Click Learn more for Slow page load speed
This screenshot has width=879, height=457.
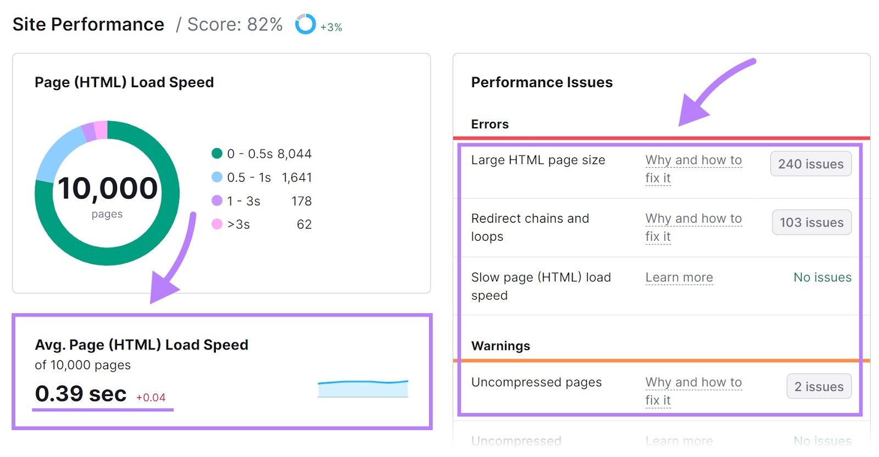pos(679,278)
